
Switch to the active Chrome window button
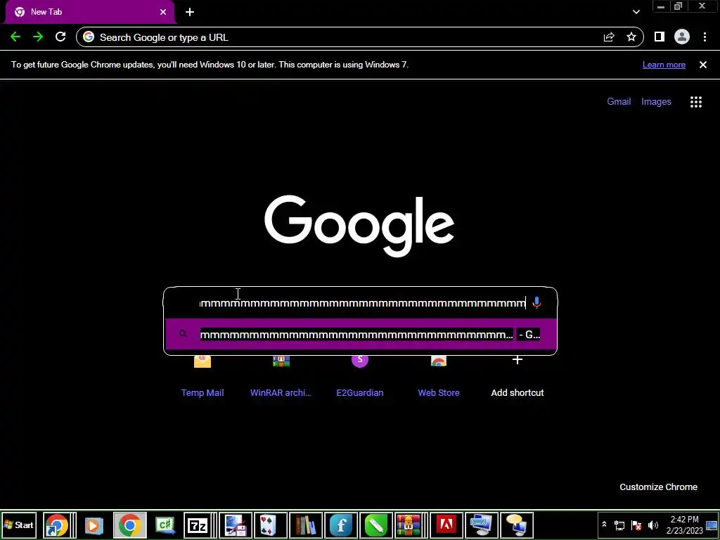[130, 525]
